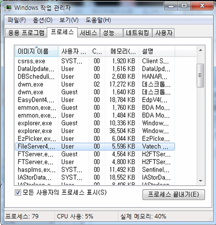Switch to the 서비스 tab
This screenshot has width=216, height=225.
point(89,33)
